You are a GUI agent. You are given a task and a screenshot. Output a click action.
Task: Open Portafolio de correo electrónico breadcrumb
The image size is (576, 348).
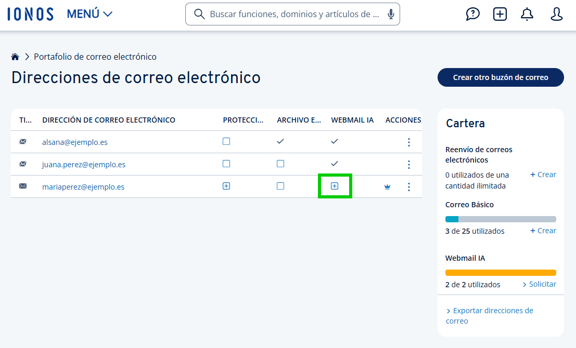[95, 57]
